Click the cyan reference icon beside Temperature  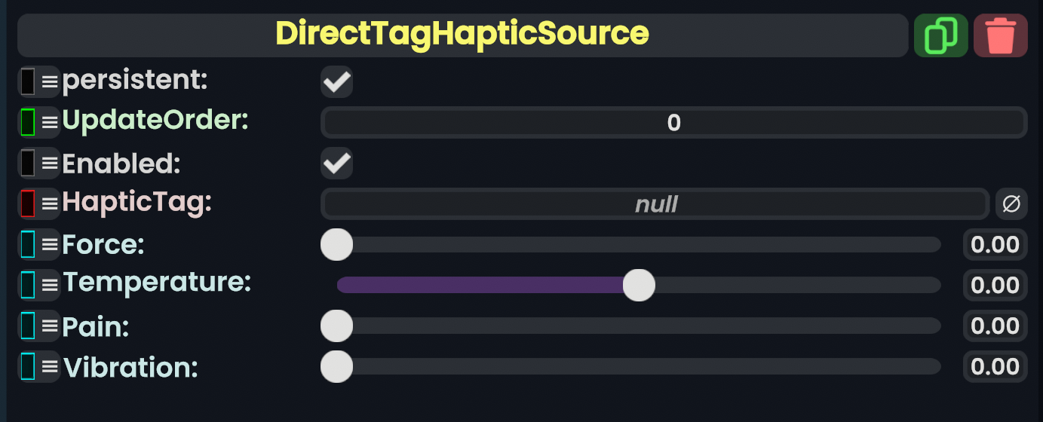[28, 285]
